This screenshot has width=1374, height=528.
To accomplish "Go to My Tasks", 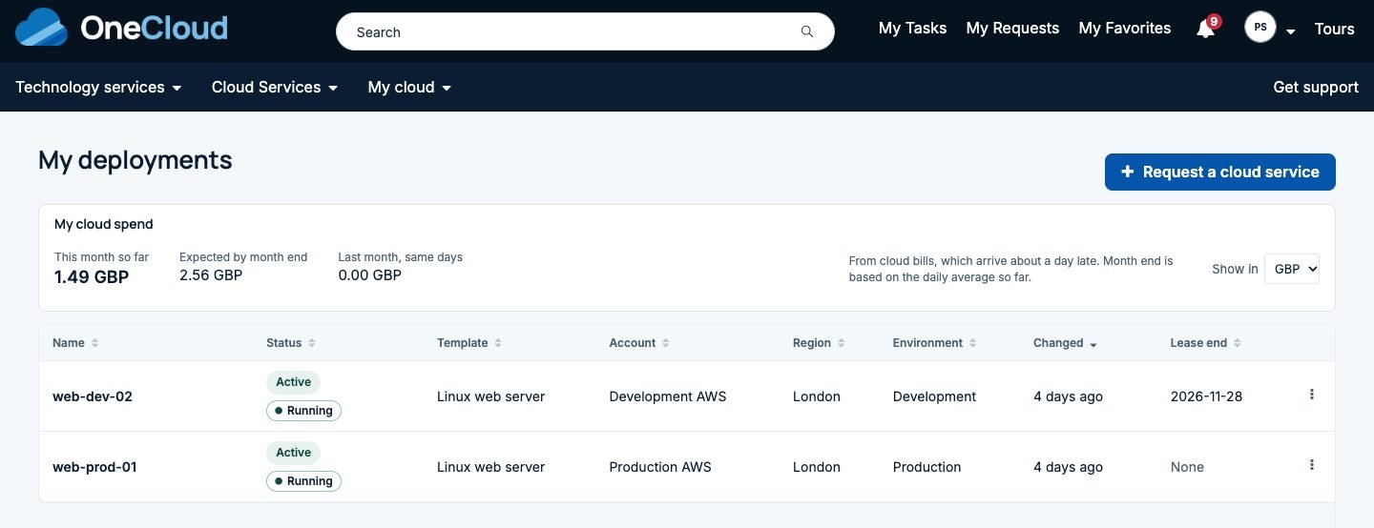I will click(x=912, y=29).
